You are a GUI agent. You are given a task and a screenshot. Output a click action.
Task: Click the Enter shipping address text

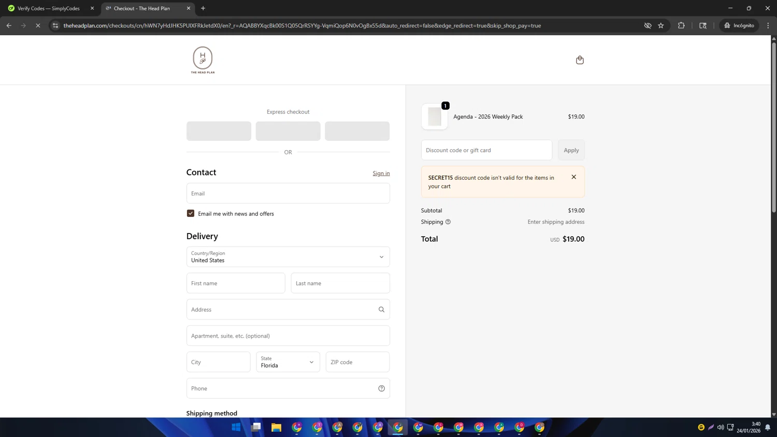click(556, 222)
